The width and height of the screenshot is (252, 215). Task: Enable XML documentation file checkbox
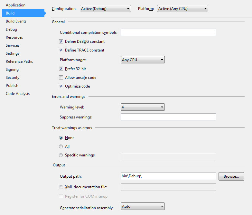[x=61, y=187]
